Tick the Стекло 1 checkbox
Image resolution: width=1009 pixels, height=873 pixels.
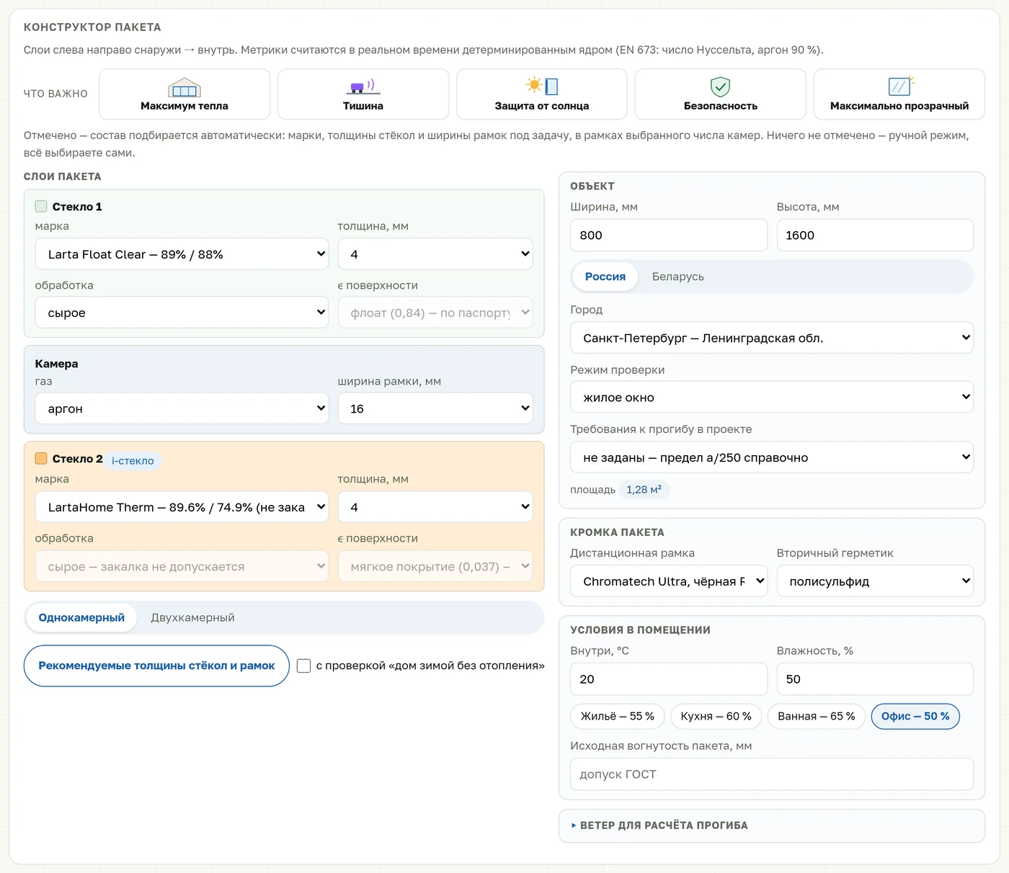[x=41, y=206]
